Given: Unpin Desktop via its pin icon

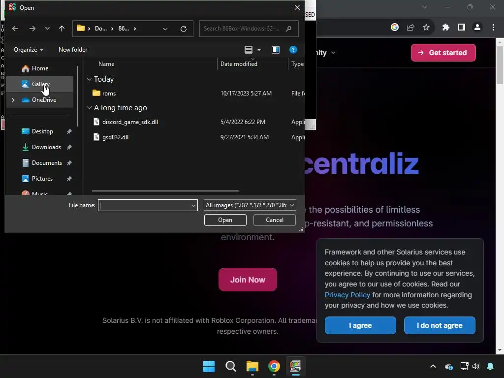Looking at the screenshot, I should (x=69, y=131).
